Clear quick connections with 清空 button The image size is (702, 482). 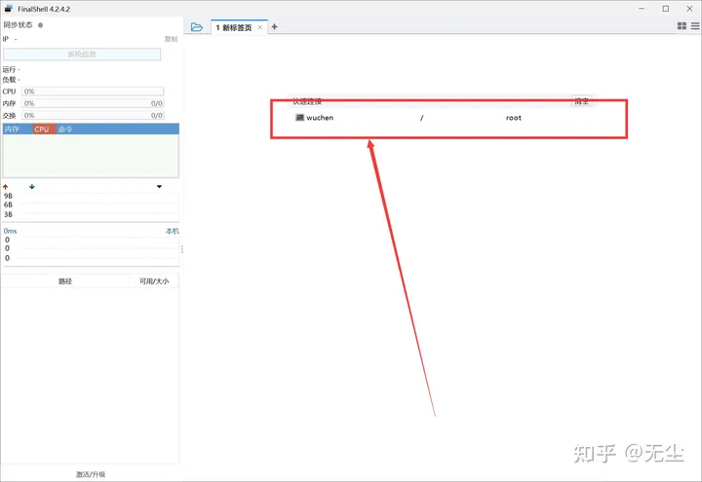tap(581, 100)
